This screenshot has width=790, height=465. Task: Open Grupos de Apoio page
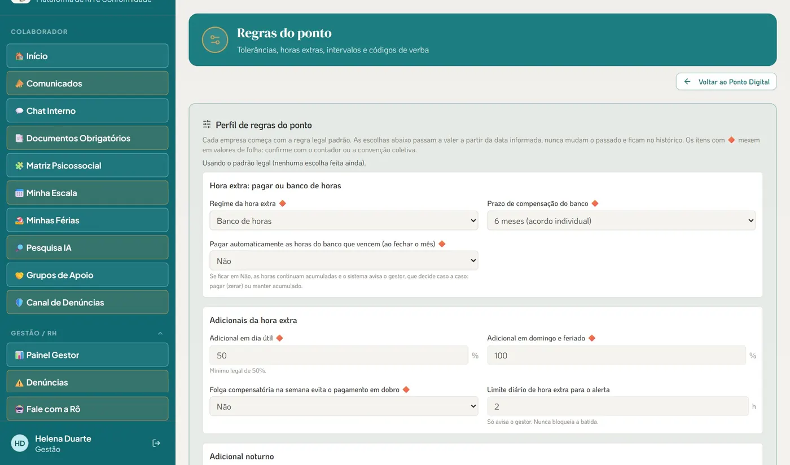click(87, 275)
